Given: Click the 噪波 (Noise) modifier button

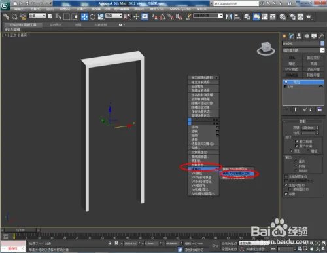Looking at the screenshot, I should point(292,64).
